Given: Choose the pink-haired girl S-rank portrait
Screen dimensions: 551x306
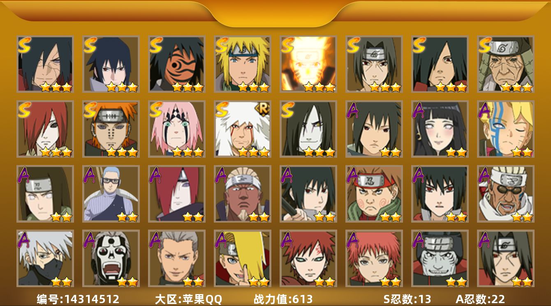Looking at the screenshot, I should pyautogui.click(x=177, y=129).
